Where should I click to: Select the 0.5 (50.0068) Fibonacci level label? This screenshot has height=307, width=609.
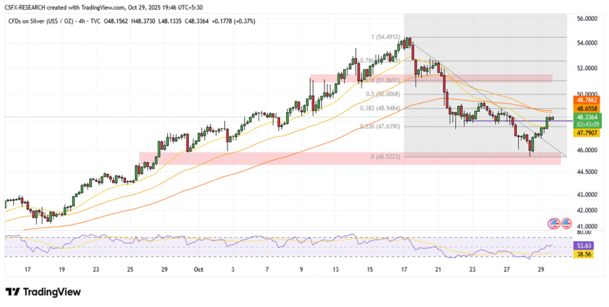tap(383, 94)
